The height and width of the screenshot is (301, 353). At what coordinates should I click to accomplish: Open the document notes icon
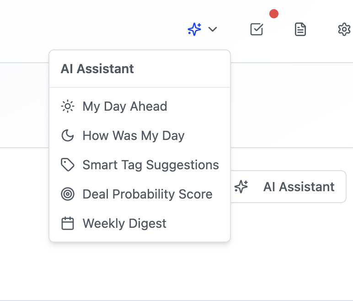click(x=300, y=30)
